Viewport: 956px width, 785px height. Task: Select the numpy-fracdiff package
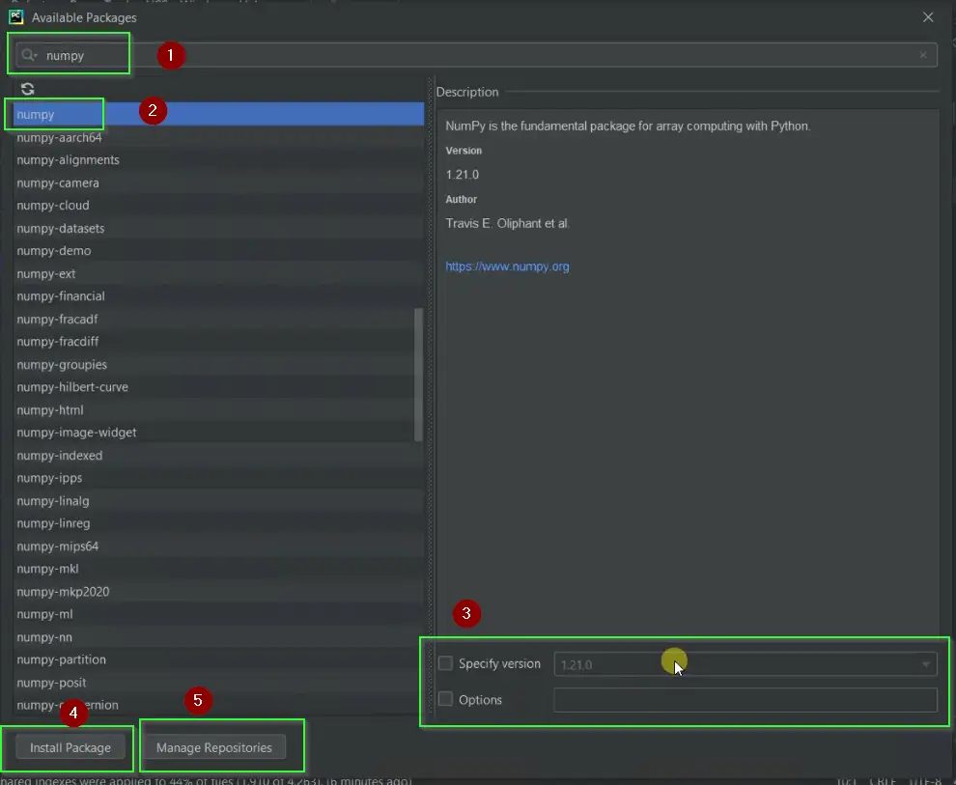click(218, 341)
